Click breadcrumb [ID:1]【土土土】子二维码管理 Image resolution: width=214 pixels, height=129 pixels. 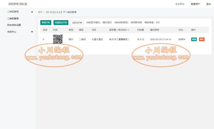point(61,12)
